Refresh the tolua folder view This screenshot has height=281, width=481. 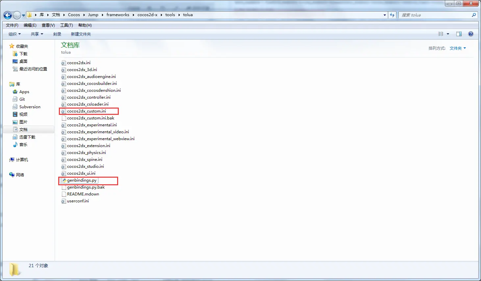pos(392,15)
